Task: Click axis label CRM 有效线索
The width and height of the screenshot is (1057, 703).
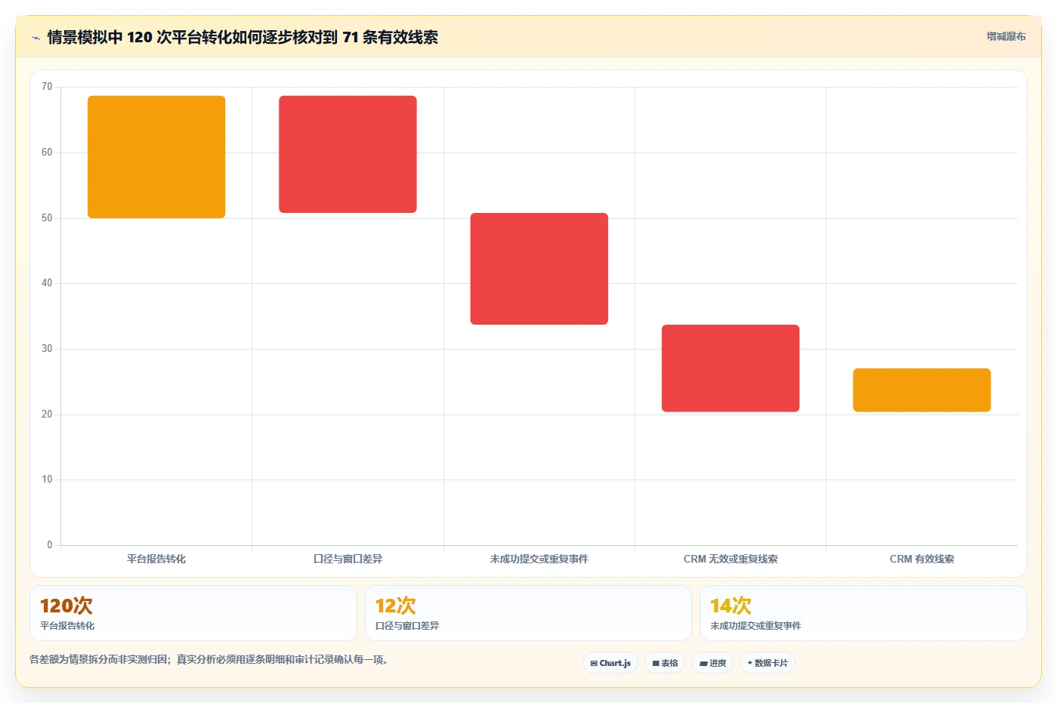Action: (922, 559)
